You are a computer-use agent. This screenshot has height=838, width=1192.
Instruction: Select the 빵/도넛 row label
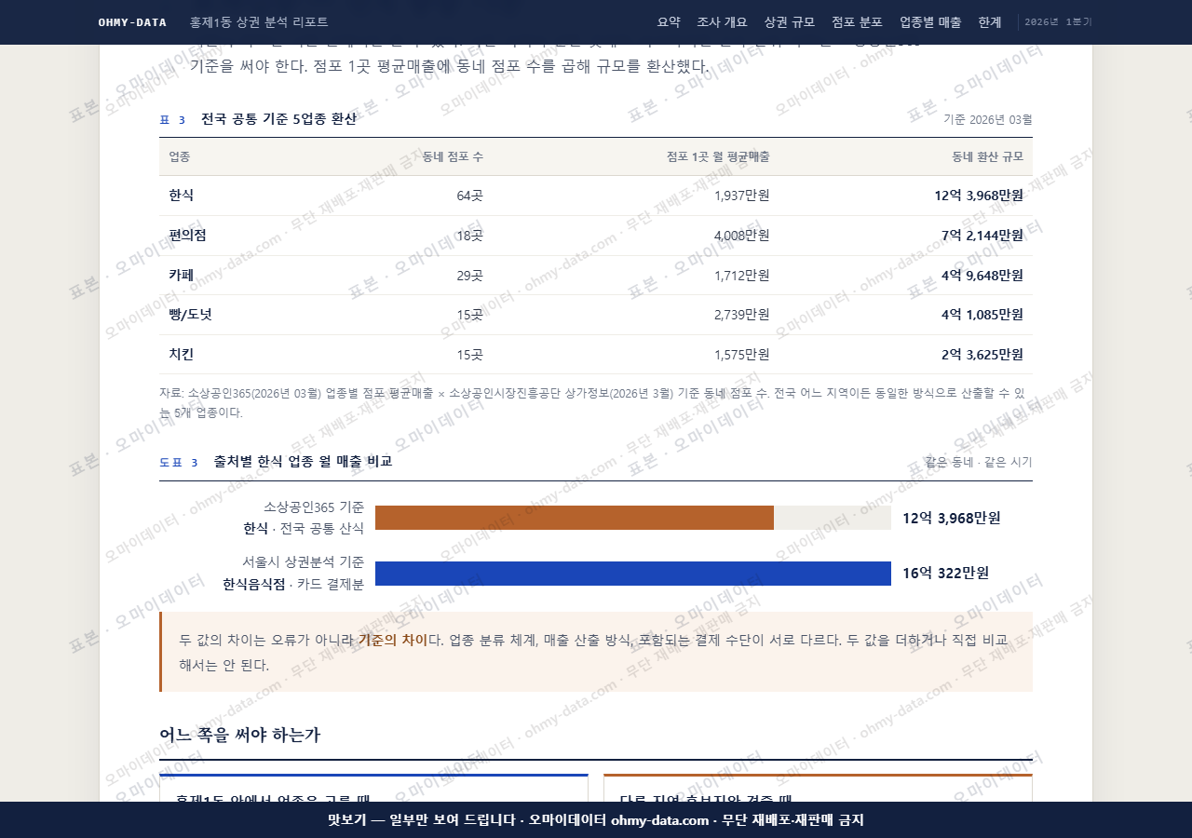click(x=190, y=315)
